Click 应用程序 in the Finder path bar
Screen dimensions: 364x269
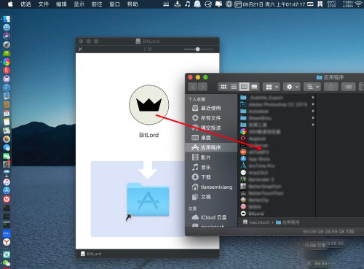pyautogui.click(x=288, y=222)
